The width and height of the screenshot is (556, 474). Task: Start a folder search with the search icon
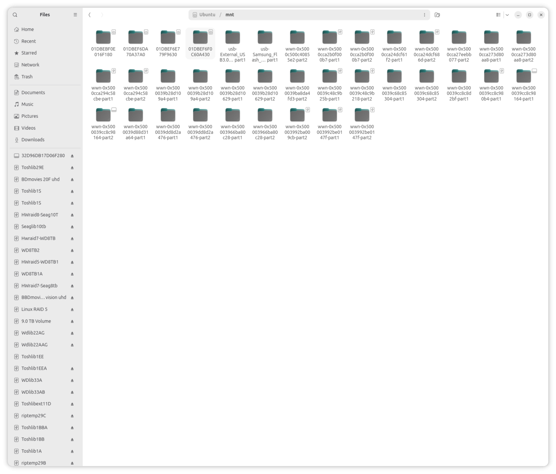(x=15, y=14)
